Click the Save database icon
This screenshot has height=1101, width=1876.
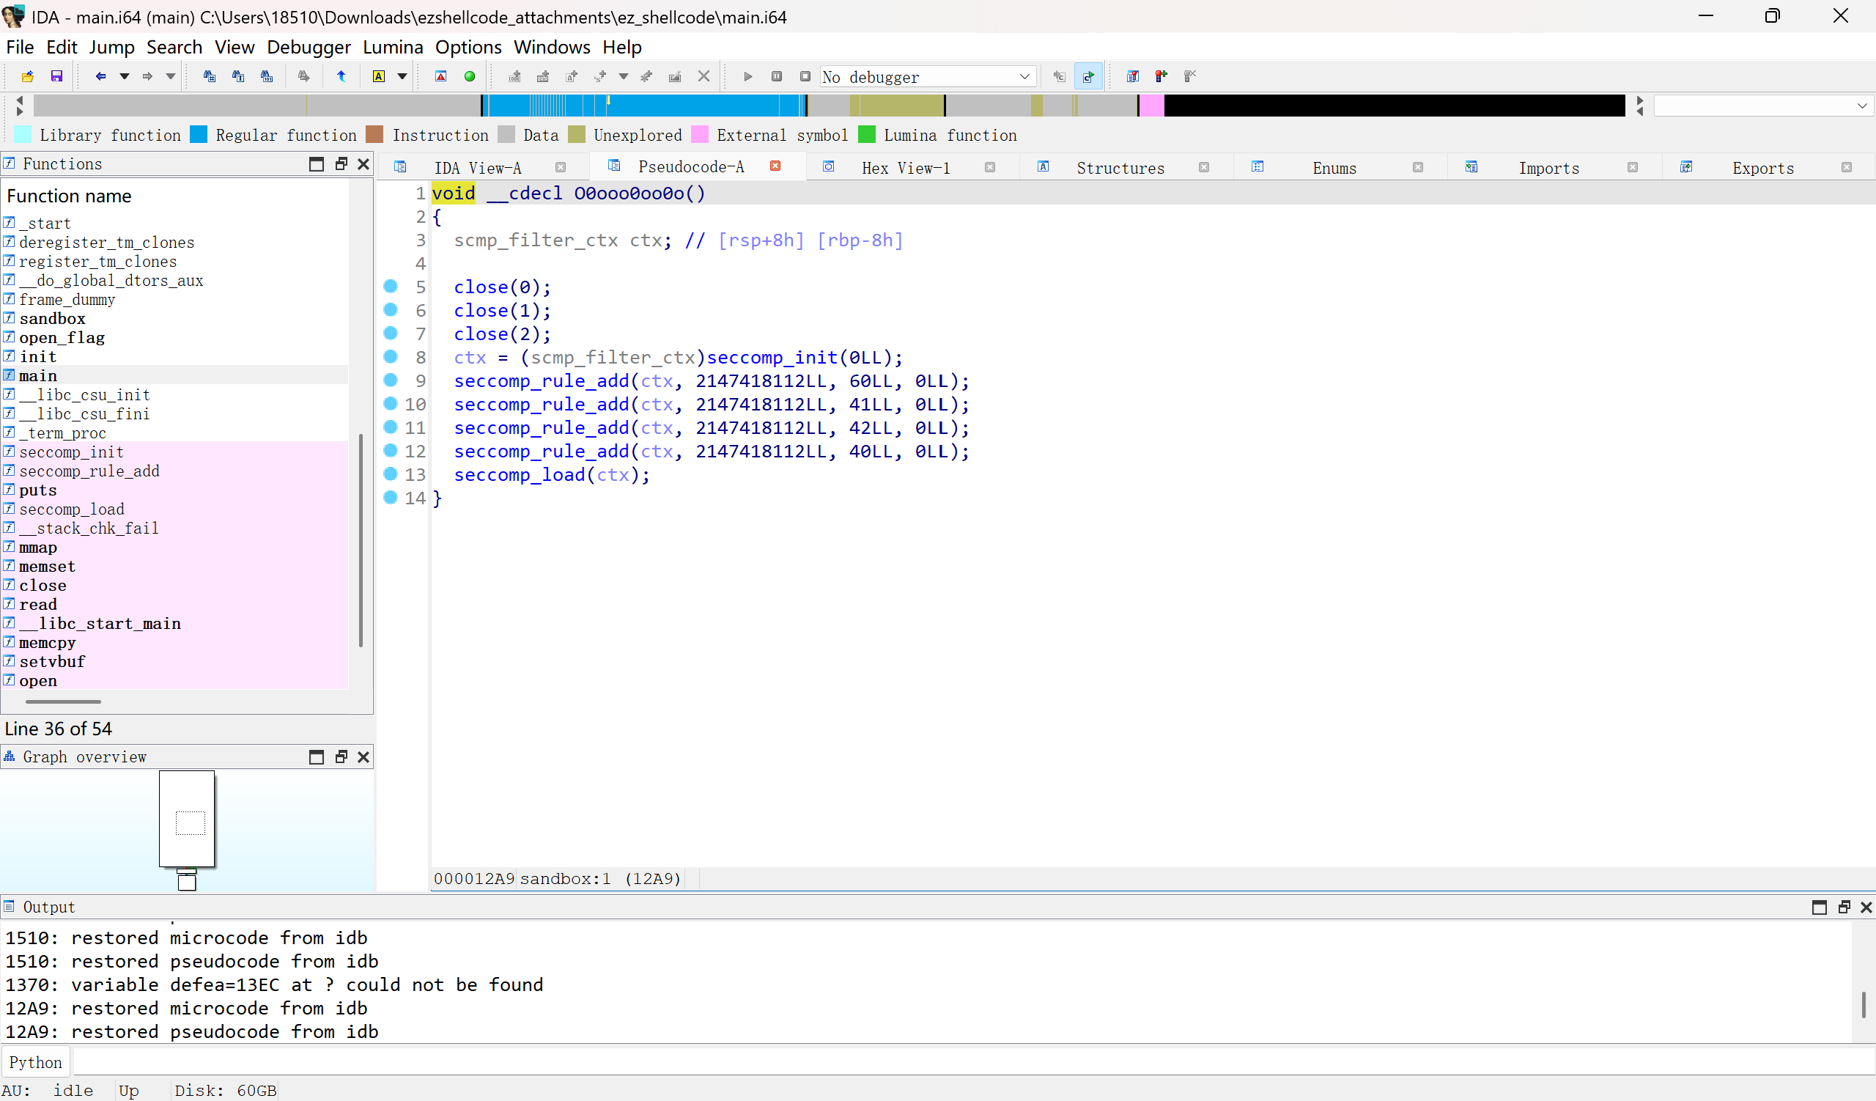(56, 76)
